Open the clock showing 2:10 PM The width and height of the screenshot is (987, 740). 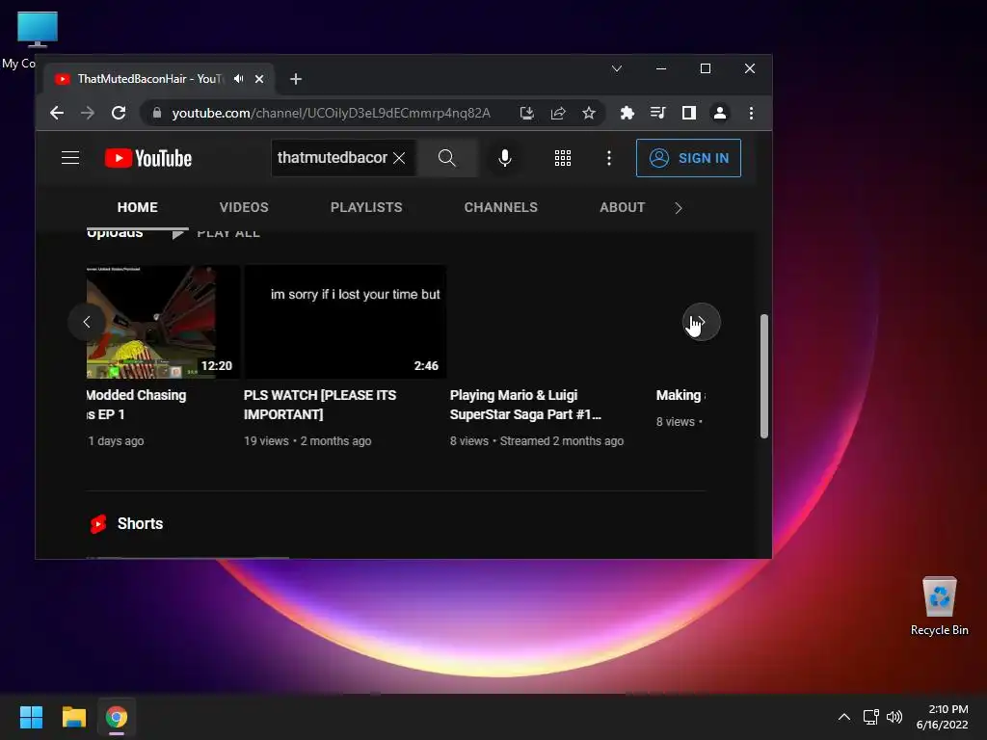(x=943, y=717)
